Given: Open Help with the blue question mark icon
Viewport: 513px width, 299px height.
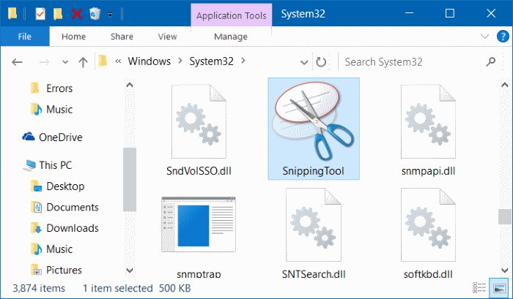Looking at the screenshot, I should [x=503, y=37].
